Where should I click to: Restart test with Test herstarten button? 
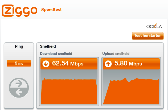point(148,36)
